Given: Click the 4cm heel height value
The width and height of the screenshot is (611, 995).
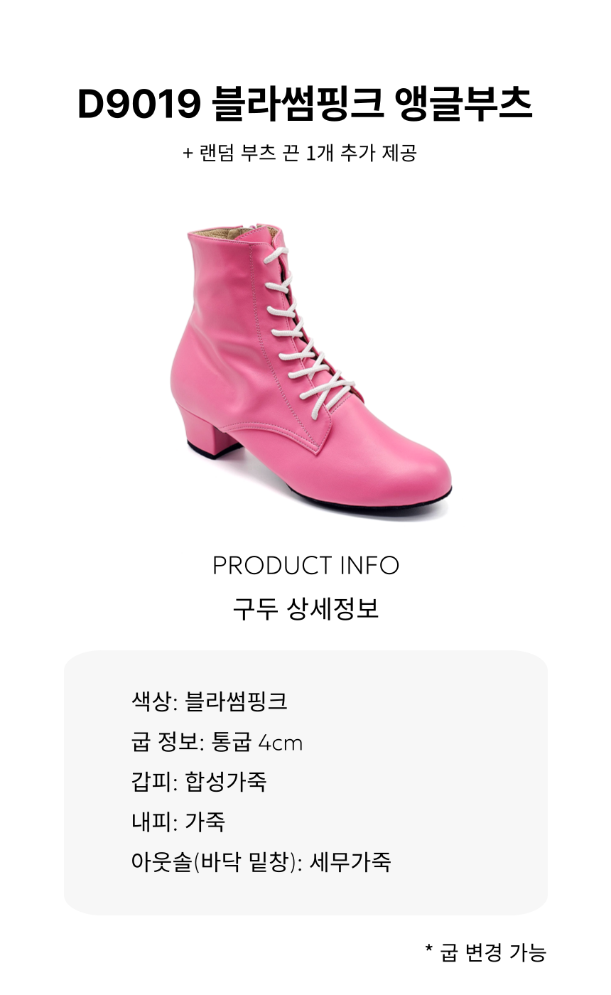Looking at the screenshot, I should pyautogui.click(x=281, y=743).
